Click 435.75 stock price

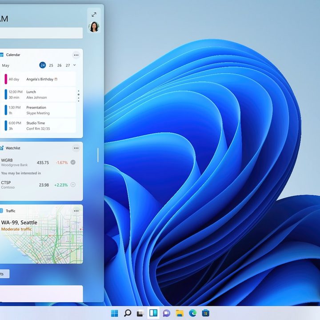coord(43,163)
